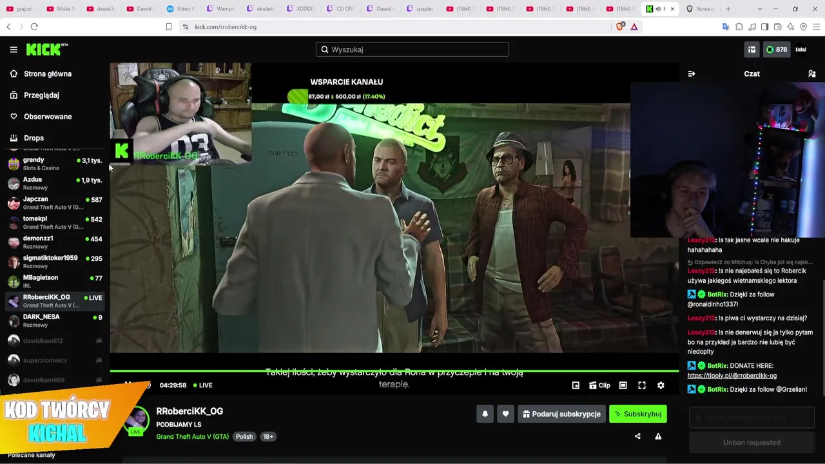Open the RRoberciKK_OG streamer avatar
825x464 pixels.
[137, 420]
